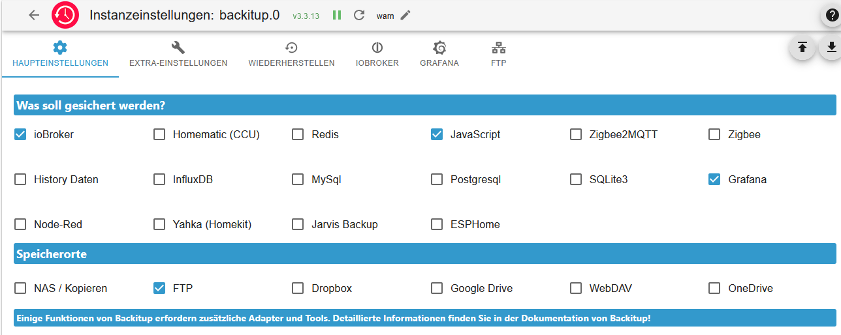The image size is (841, 335).
Task: Edit the warn log level pencil
Action: (x=405, y=15)
